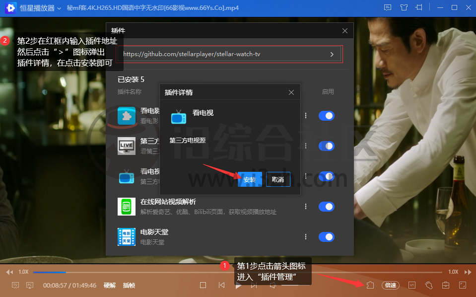Click the 看电视 title in 插件详情

203,113
